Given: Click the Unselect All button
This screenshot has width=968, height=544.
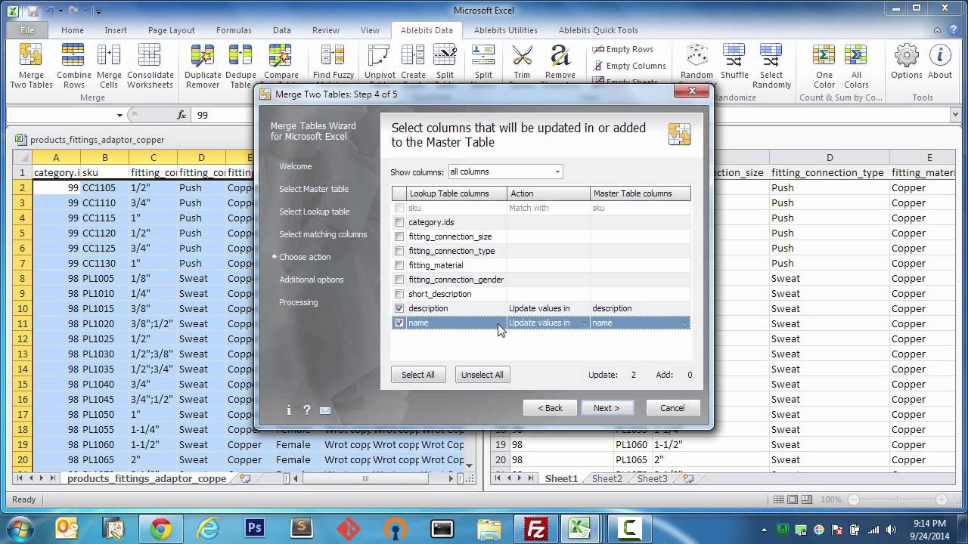Looking at the screenshot, I should click(x=482, y=375).
